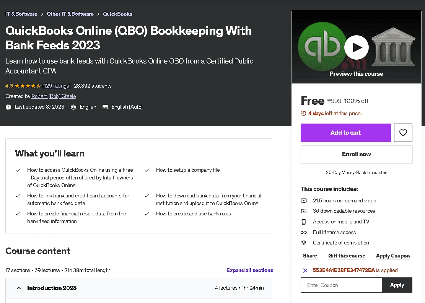Click the downloadable resources icon
This screenshot has width=425, height=303.
click(304, 211)
